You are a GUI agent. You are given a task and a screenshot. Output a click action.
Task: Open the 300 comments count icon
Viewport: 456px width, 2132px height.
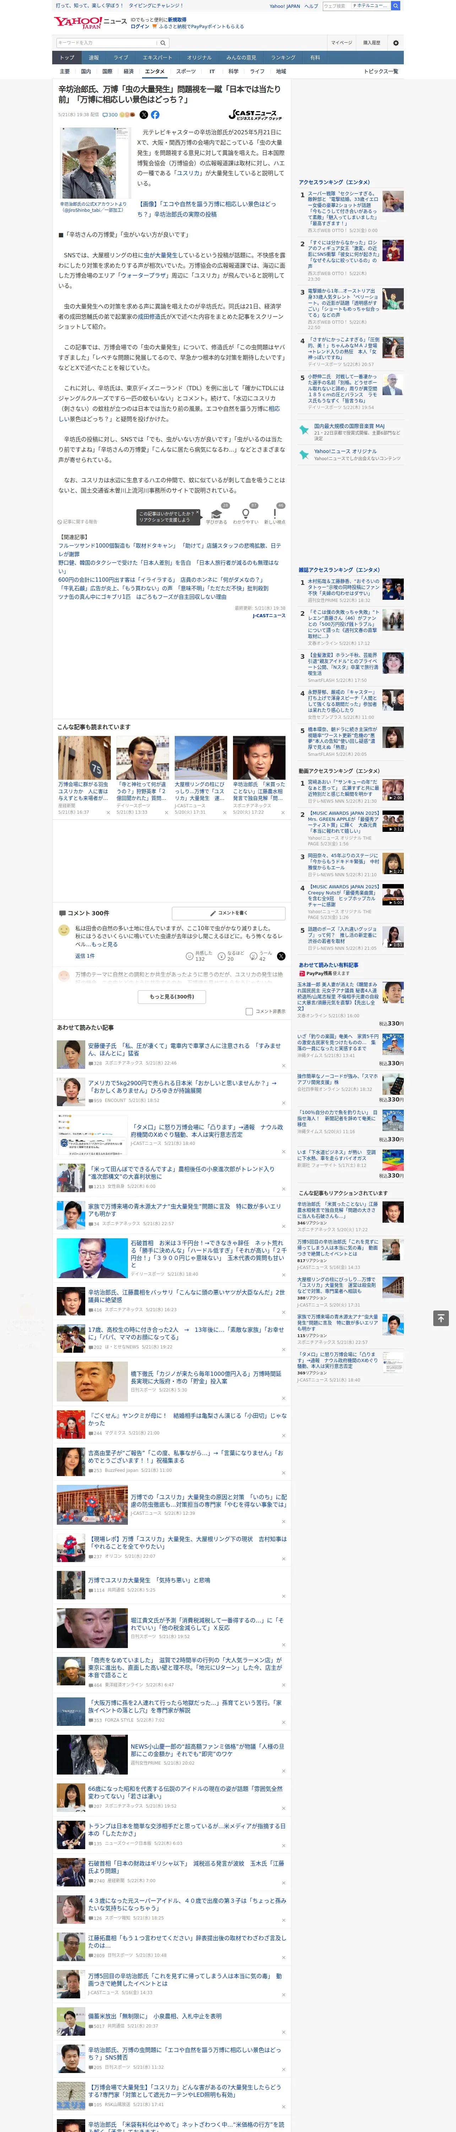point(110,115)
